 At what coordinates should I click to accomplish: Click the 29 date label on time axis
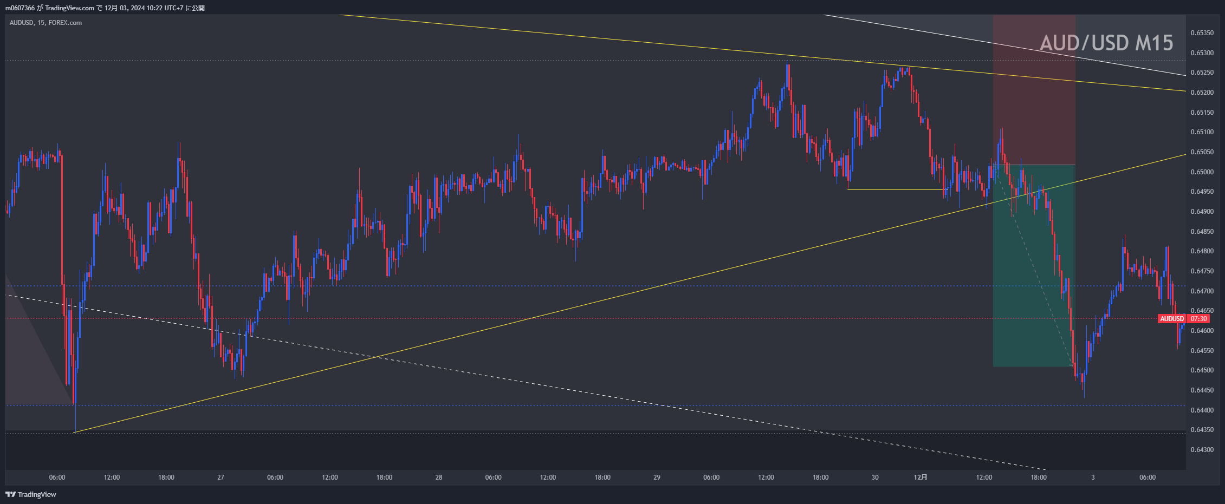pyautogui.click(x=657, y=477)
